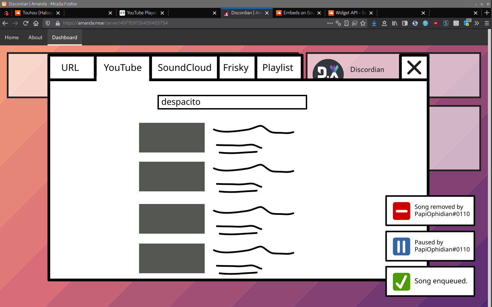Select the first search result thumbnail
Viewport: 492px width, 307px height.
tap(172, 137)
